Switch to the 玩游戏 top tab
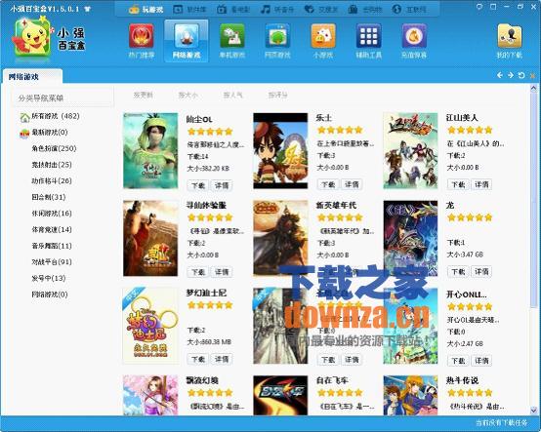This screenshot has width=541, height=432. 146,10
